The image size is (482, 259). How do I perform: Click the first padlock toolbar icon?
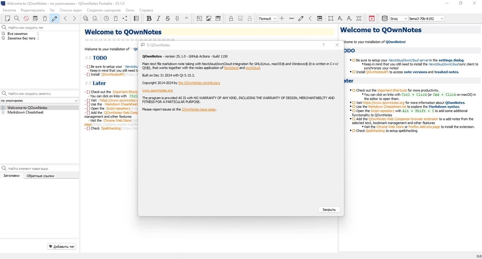click(x=231, y=18)
